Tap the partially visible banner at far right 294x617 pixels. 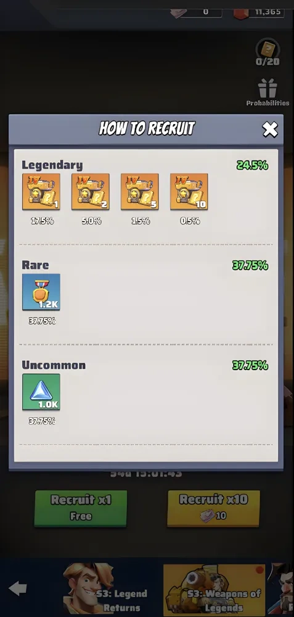(280, 589)
